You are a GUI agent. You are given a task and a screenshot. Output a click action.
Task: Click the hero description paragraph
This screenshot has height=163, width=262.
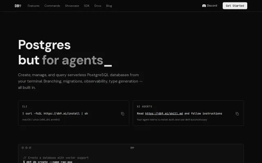(x=80, y=81)
